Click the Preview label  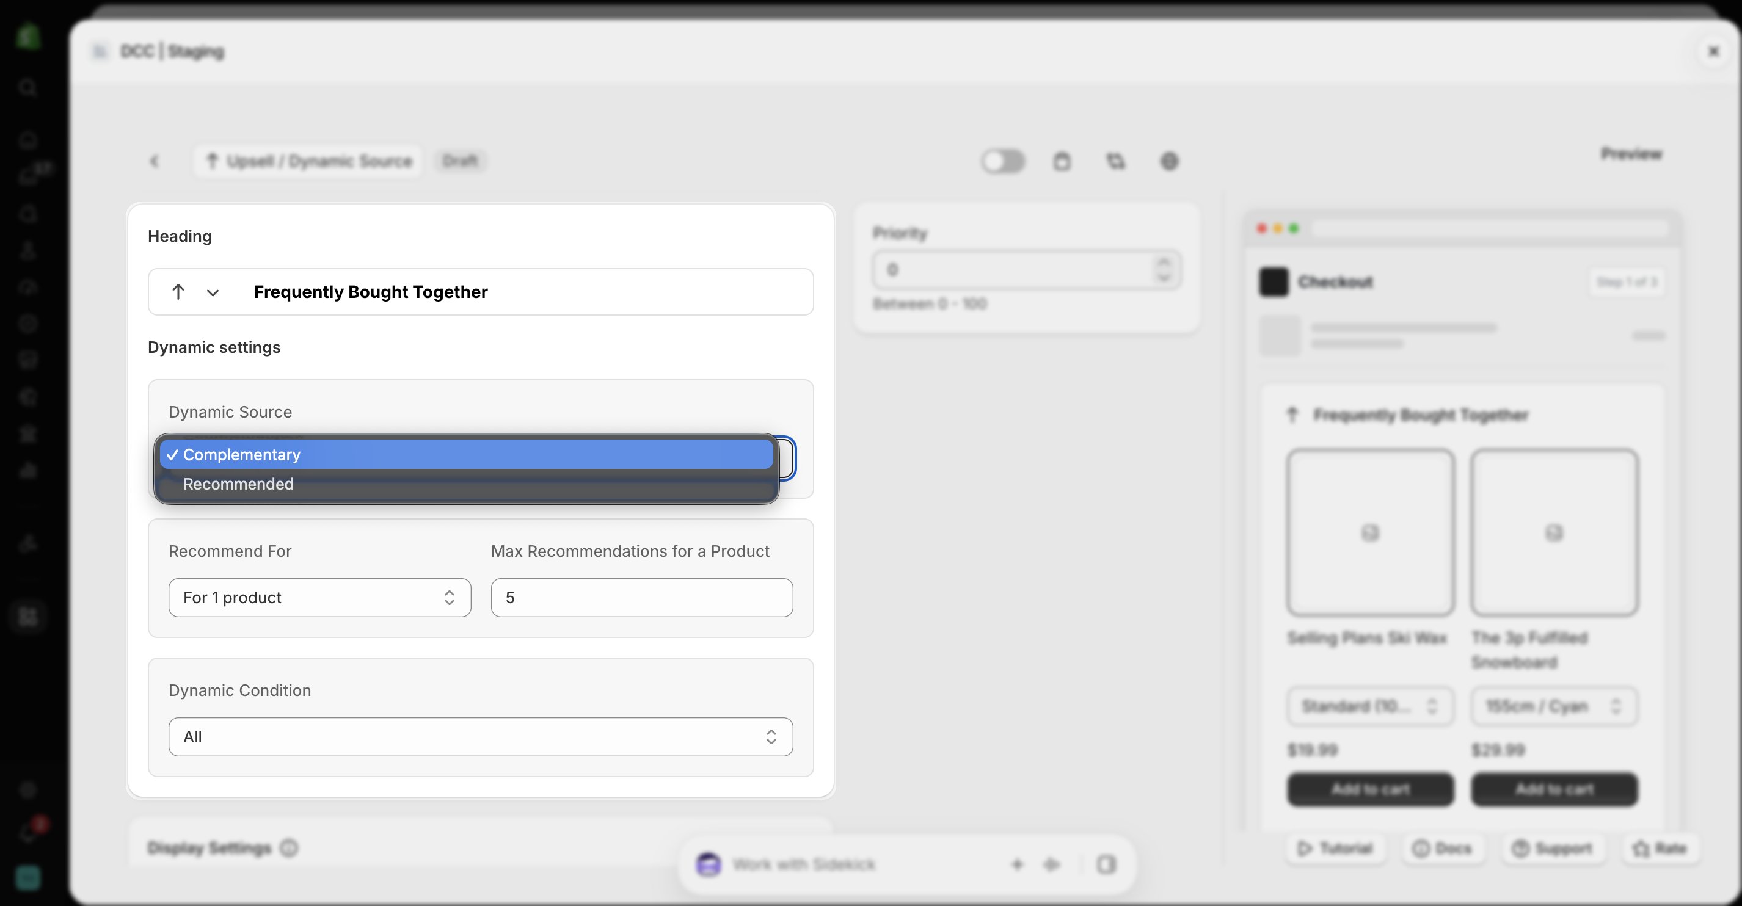click(x=1631, y=154)
